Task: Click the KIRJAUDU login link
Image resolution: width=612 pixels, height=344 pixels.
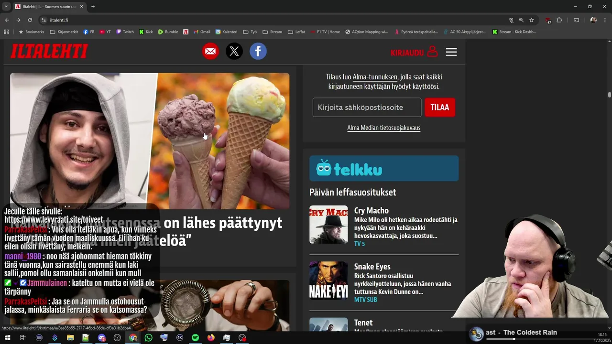Action: pyautogui.click(x=414, y=52)
